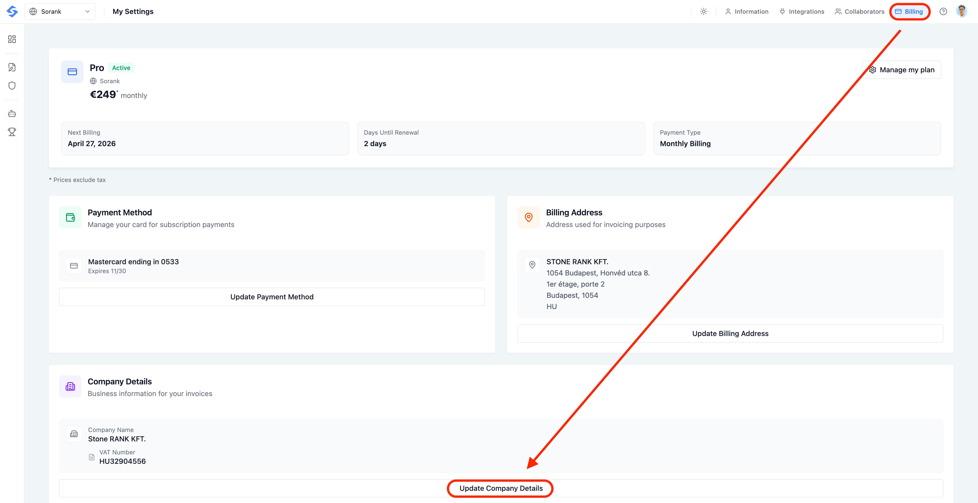Open the dashboard grid icon in sidebar
978x503 pixels.
12,39
